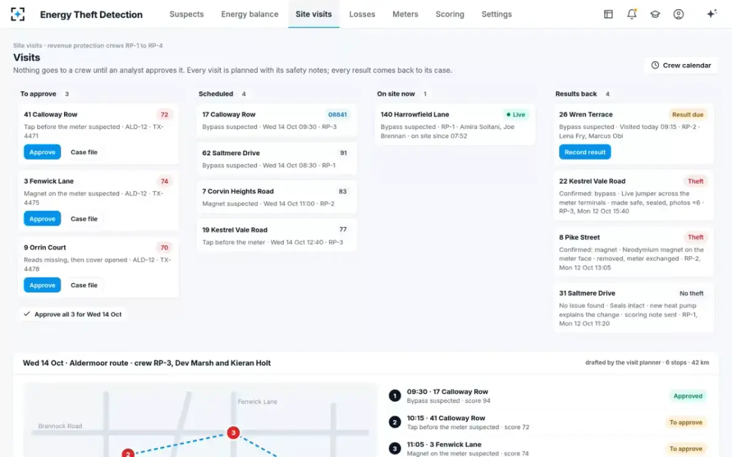The image size is (732, 457).
Task: Open the graduation cap learning icon
Action: click(655, 14)
